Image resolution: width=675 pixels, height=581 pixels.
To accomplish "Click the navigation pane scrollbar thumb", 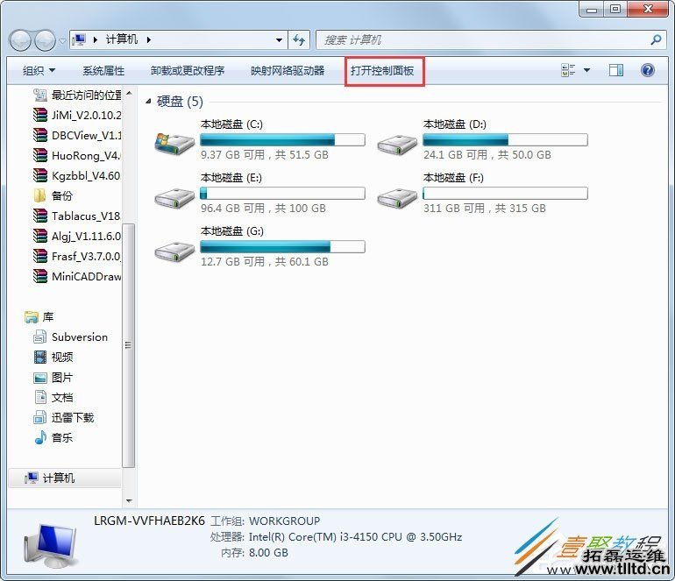I will [x=128, y=345].
